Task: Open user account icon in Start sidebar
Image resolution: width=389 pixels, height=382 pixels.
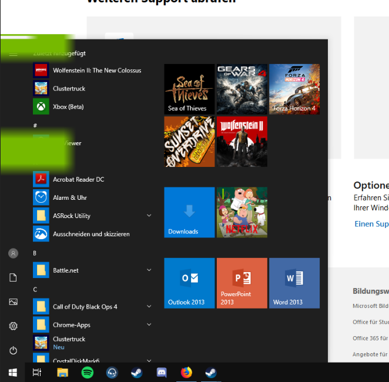Action: click(13, 253)
